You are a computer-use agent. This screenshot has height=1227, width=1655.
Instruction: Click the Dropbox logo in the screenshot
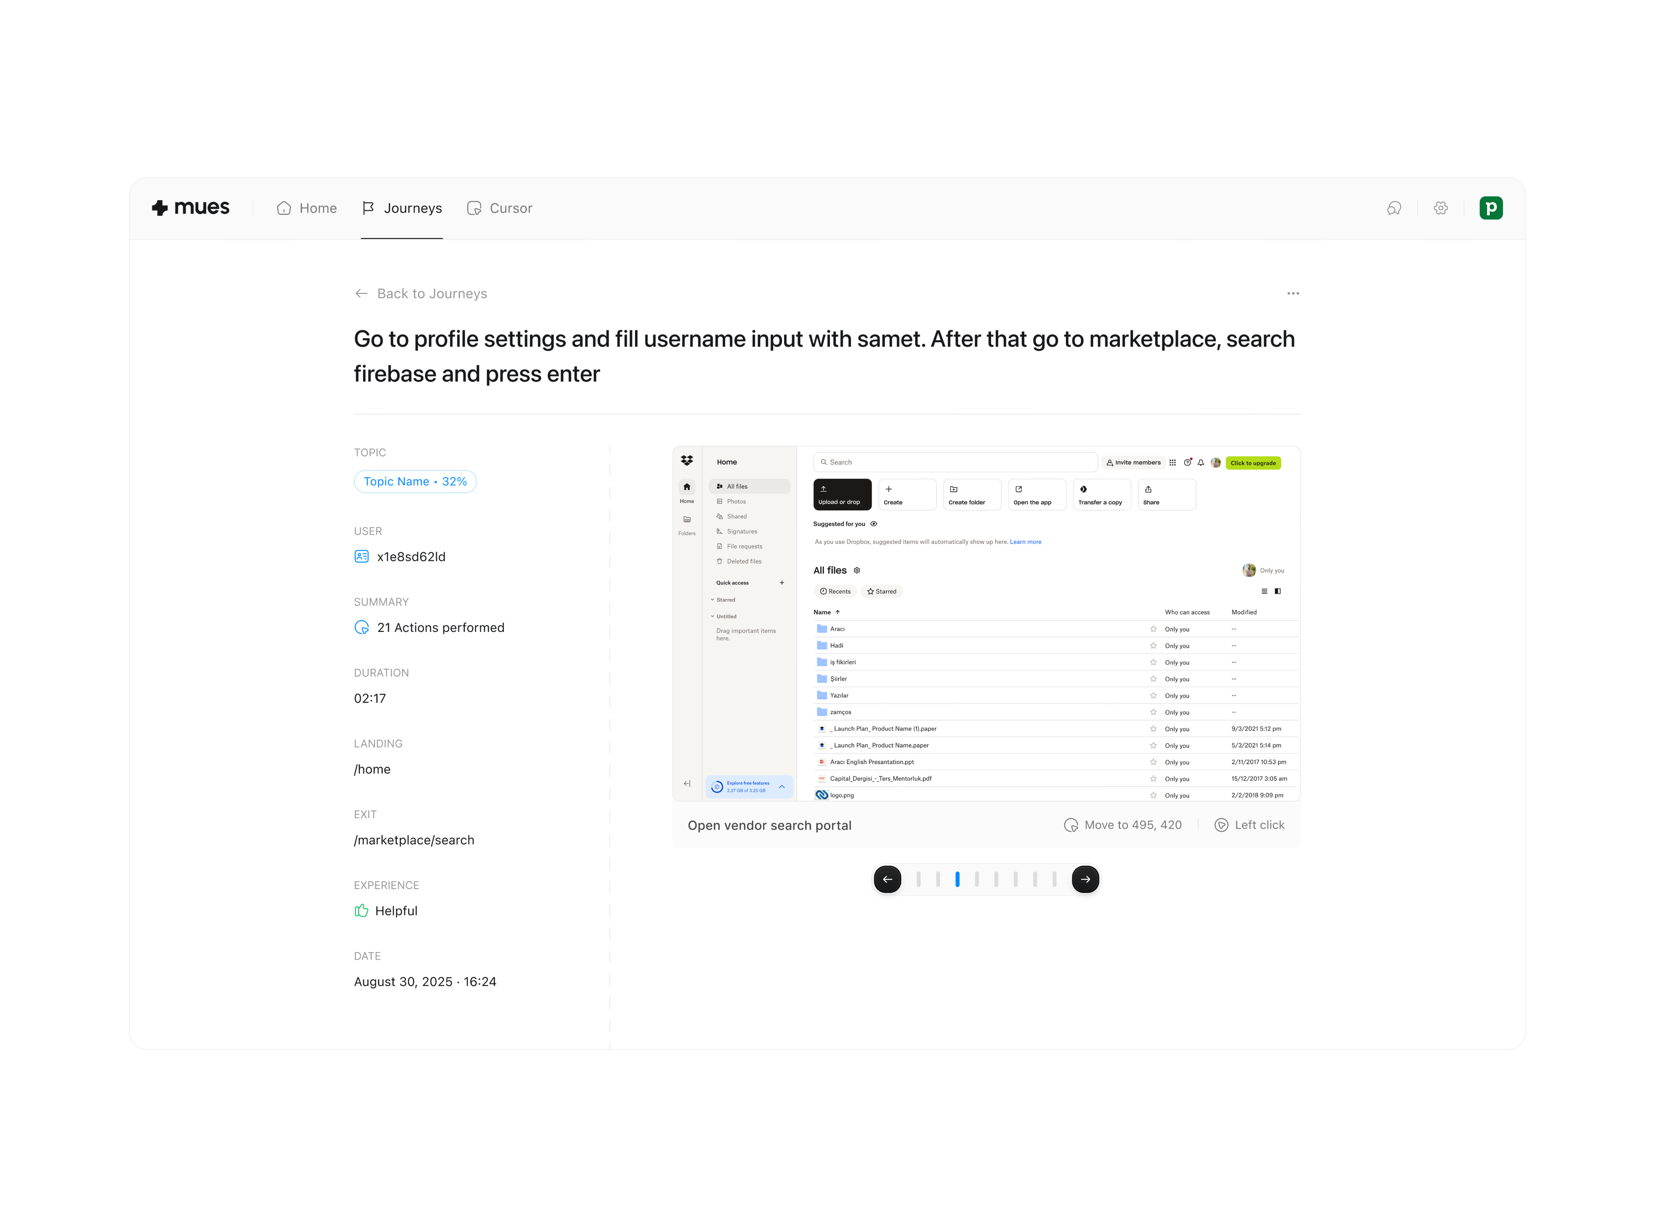pos(686,460)
